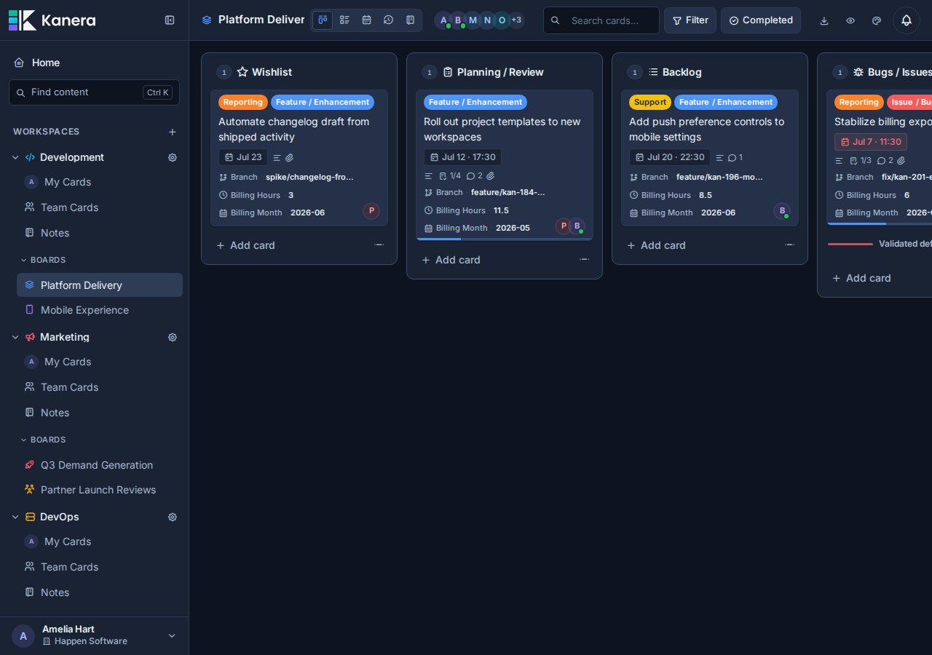This screenshot has height=655, width=932.
Task: Click member avatar O in header
Action: 502,20
